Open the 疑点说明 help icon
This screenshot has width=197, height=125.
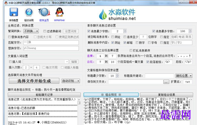pos(29,12)
